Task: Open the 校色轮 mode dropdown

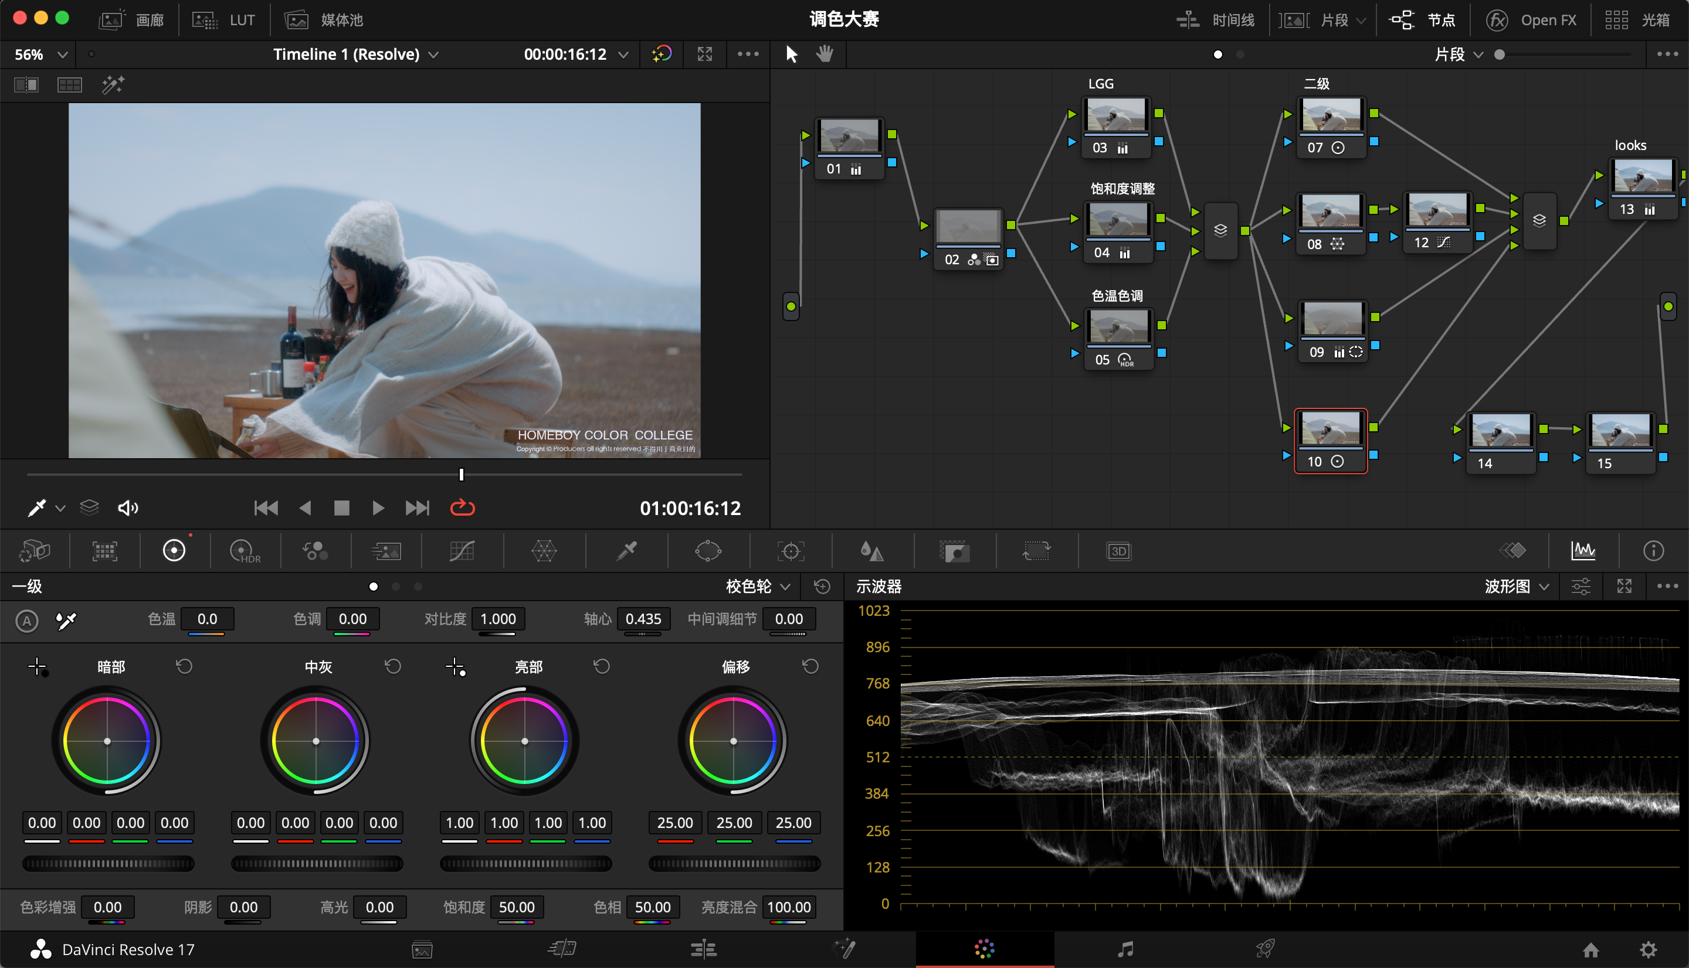Action: (x=757, y=587)
